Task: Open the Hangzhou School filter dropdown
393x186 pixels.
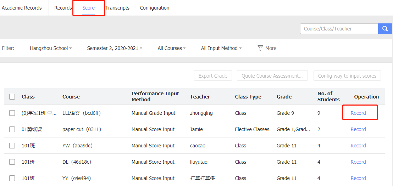Action: coord(51,48)
